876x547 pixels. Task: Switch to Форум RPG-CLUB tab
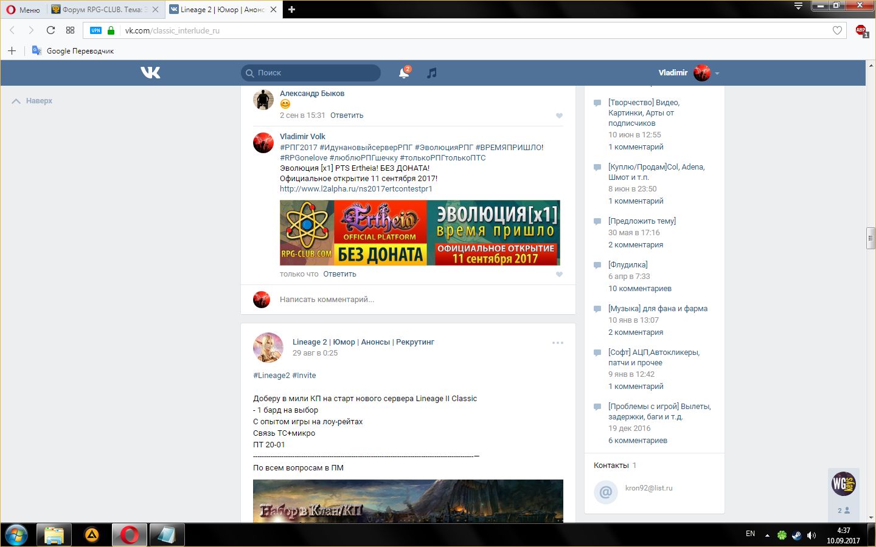[x=105, y=9]
